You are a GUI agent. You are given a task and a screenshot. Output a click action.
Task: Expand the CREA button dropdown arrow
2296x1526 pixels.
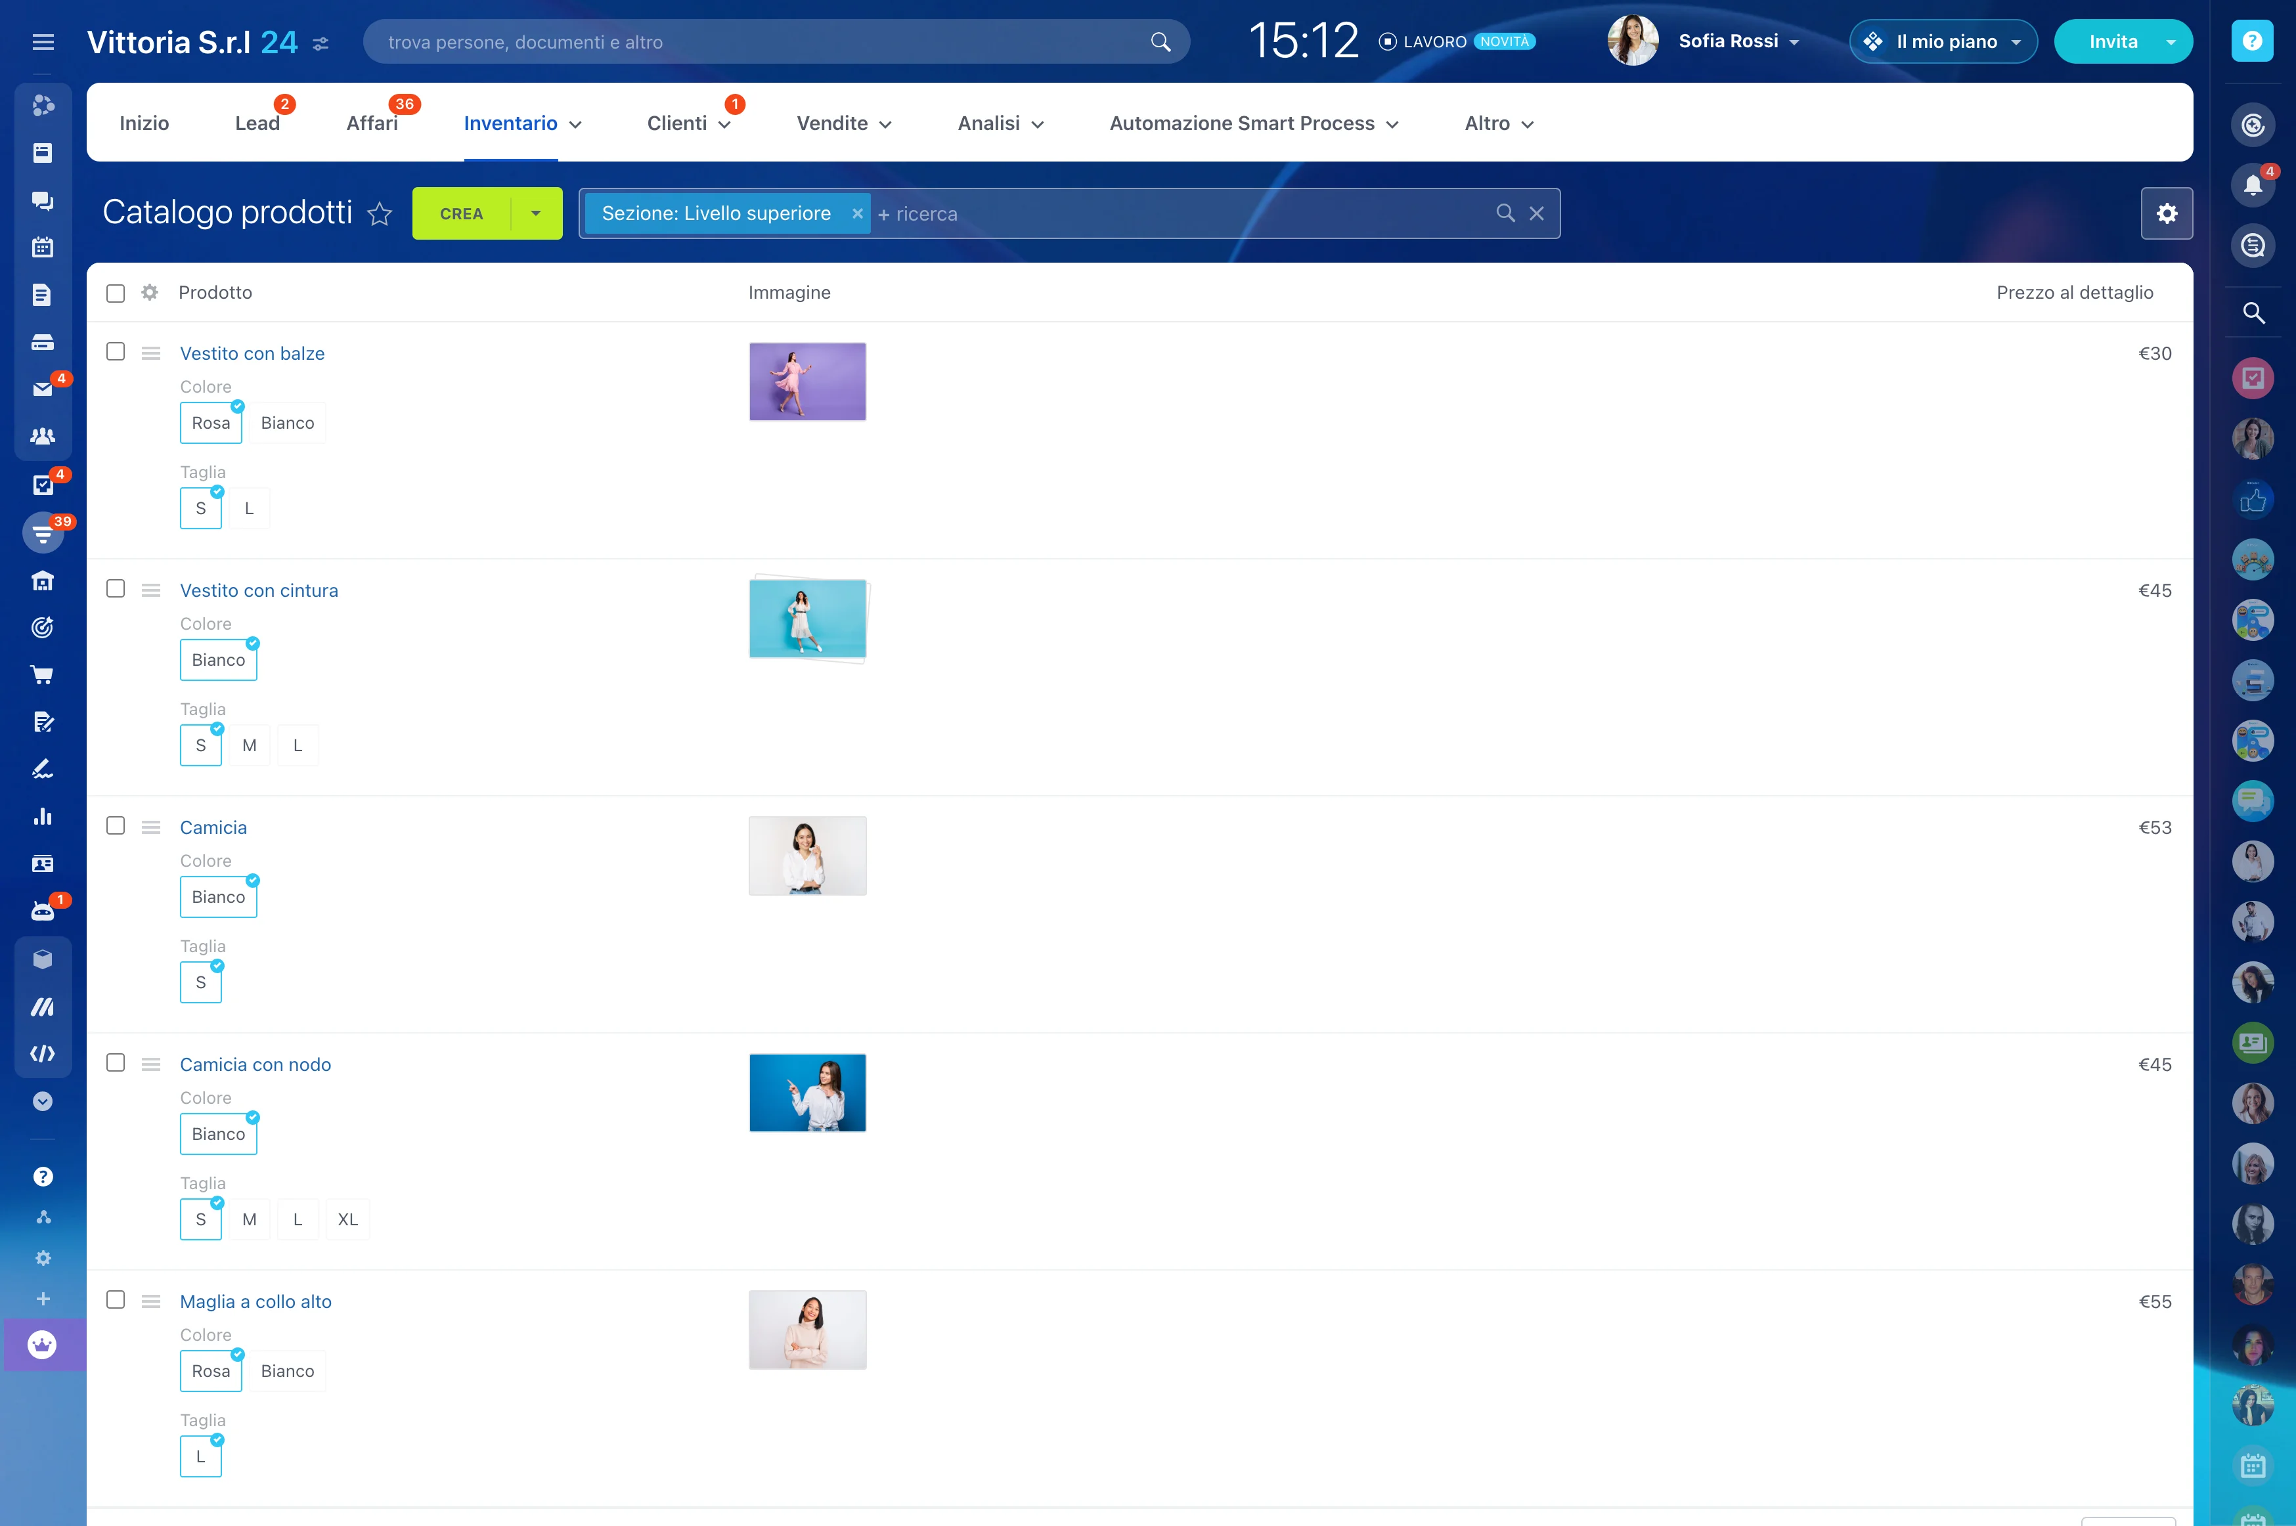click(x=535, y=213)
